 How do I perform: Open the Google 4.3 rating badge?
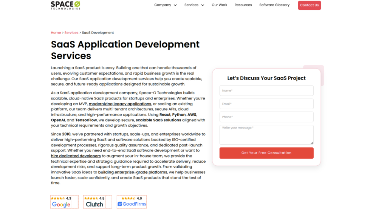pos(64,202)
